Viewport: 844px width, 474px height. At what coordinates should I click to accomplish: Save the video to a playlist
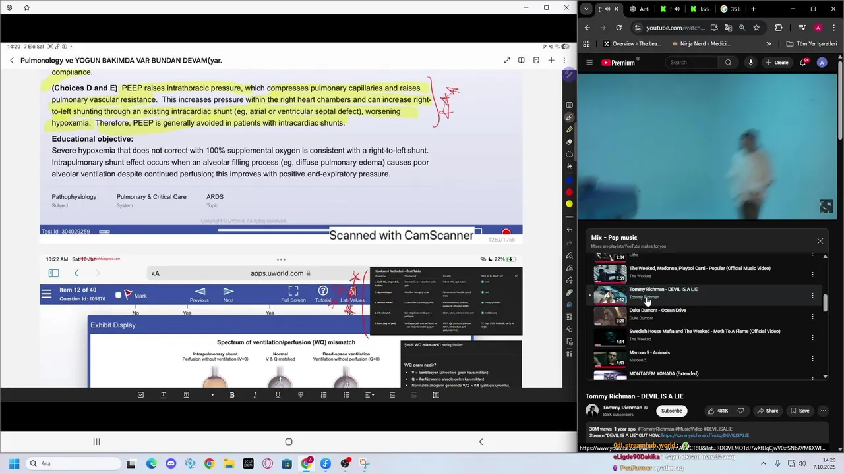click(x=800, y=411)
